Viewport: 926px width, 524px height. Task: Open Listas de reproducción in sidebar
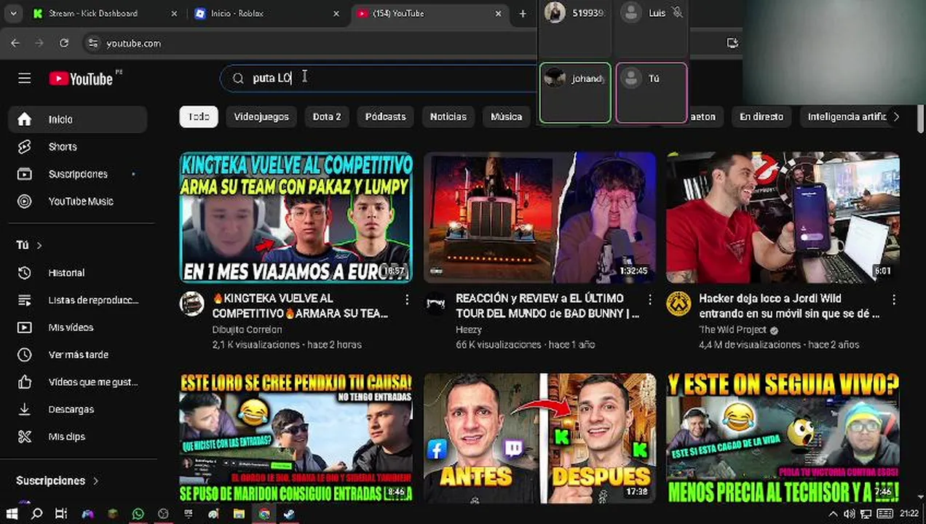(x=78, y=300)
